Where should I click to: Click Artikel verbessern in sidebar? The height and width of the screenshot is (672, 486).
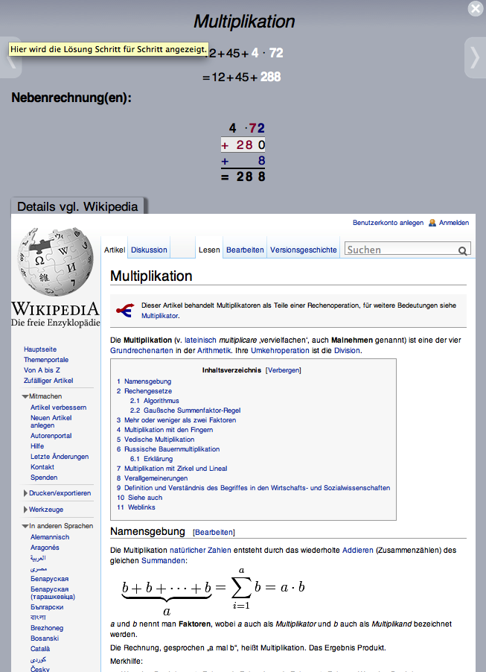point(58,408)
